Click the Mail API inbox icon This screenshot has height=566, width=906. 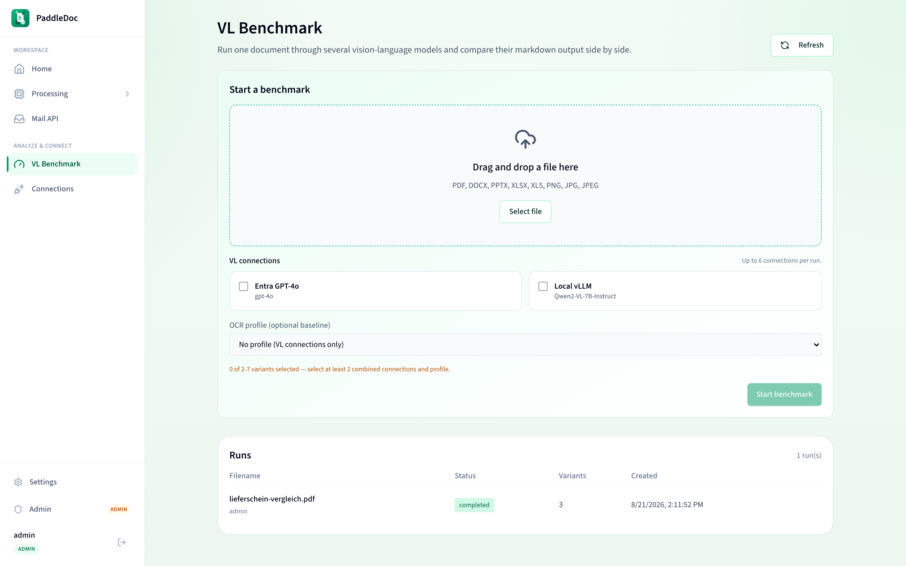(19, 119)
